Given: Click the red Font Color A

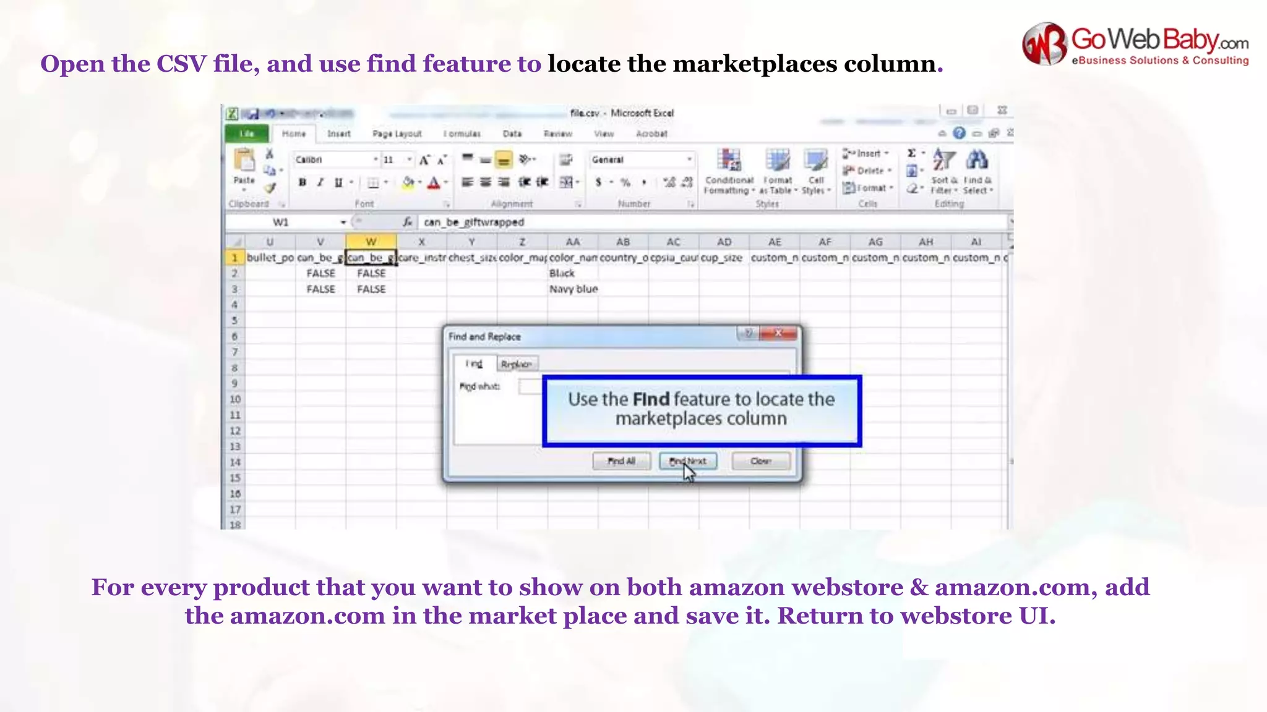Looking at the screenshot, I should click(434, 182).
